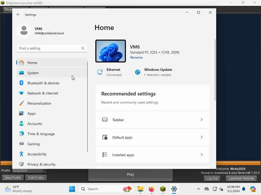
Task: Open Firefox from the taskbar
Action: click(x=151, y=189)
